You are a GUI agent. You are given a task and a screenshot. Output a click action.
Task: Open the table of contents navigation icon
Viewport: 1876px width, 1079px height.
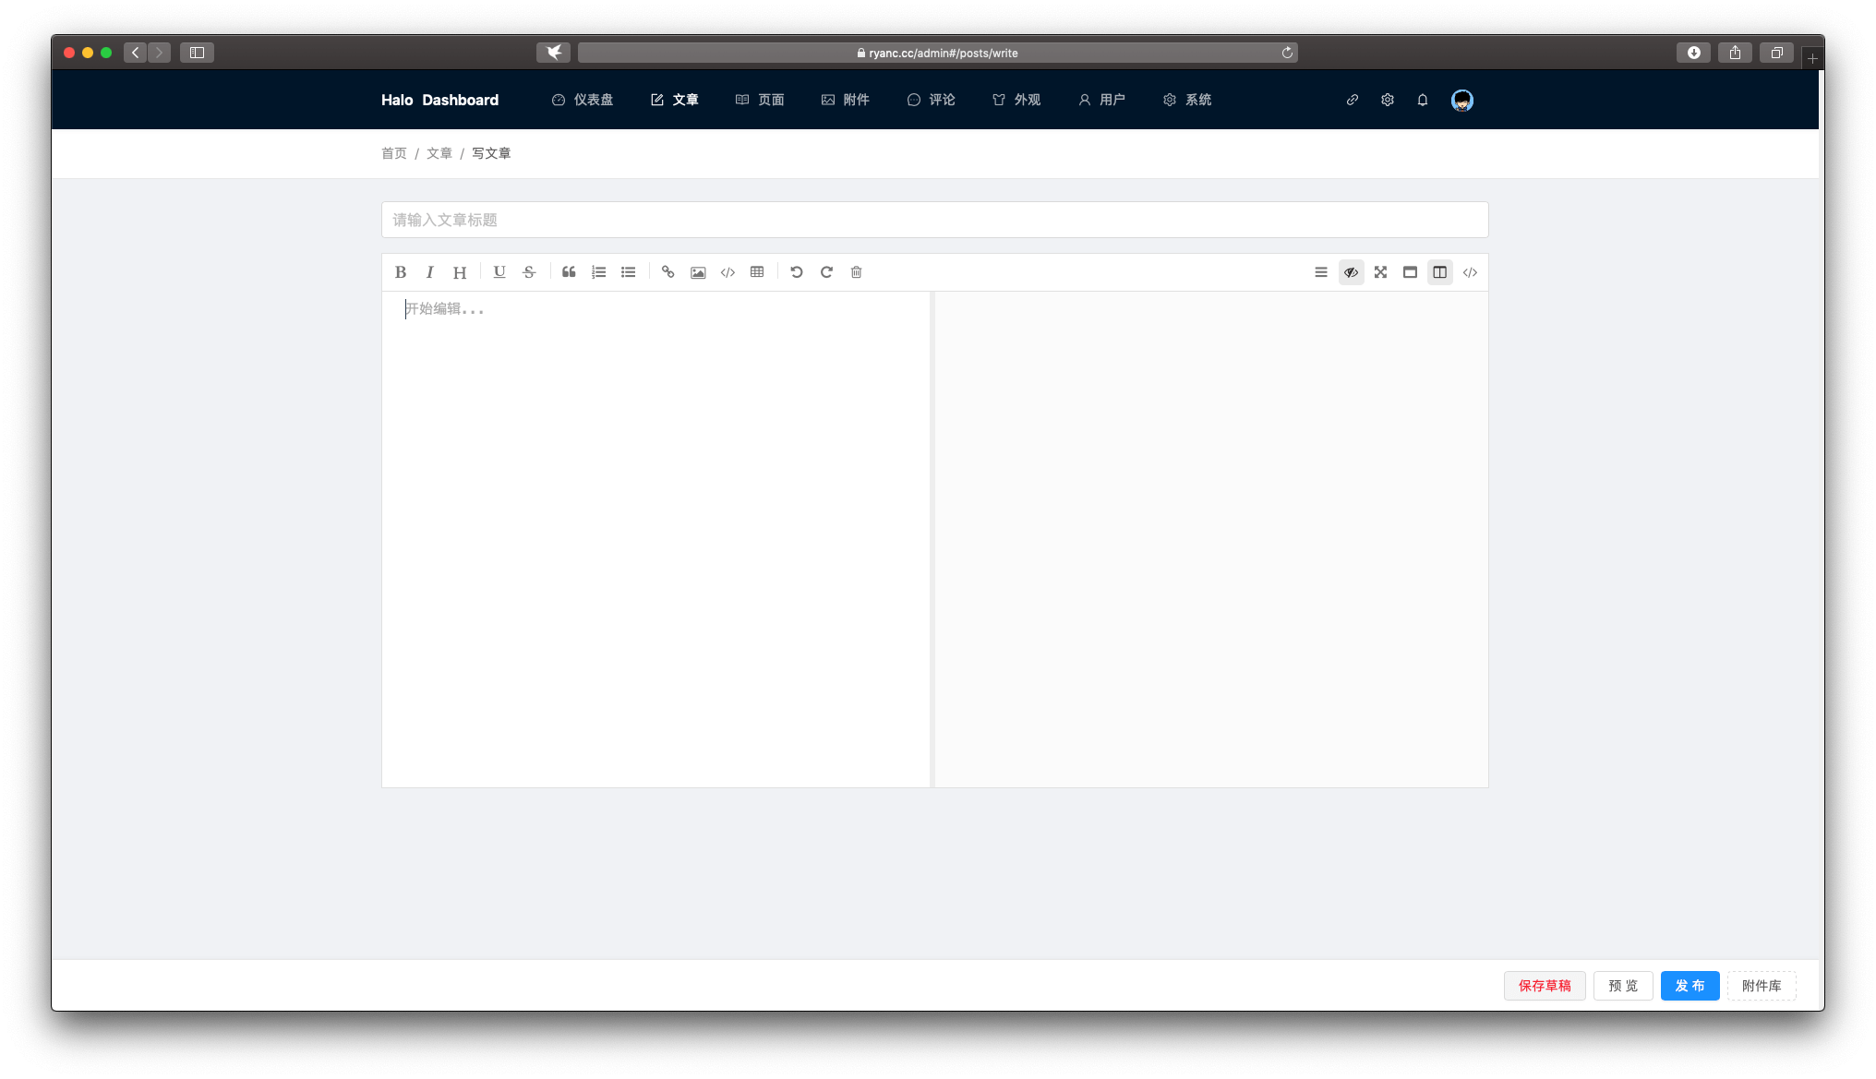(x=1321, y=272)
